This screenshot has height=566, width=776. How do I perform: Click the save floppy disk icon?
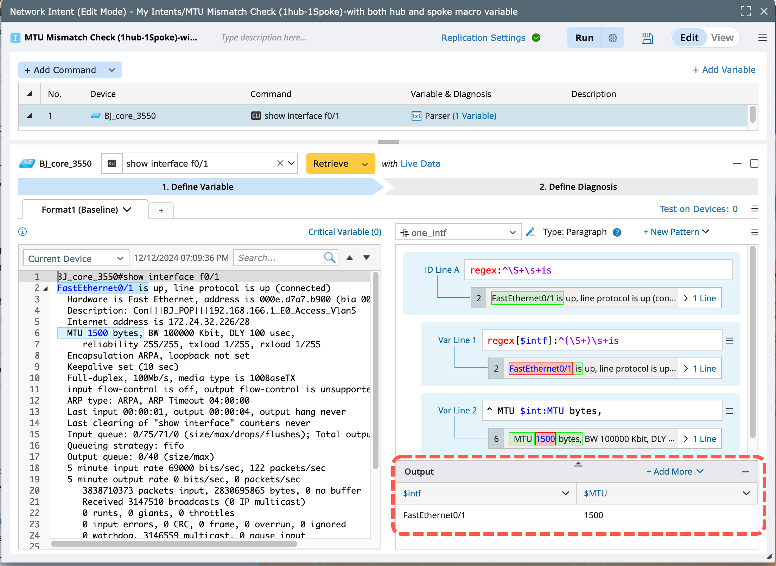coord(647,38)
